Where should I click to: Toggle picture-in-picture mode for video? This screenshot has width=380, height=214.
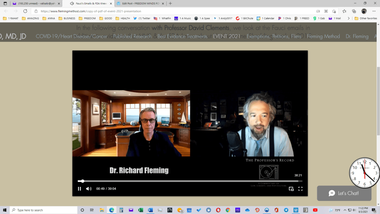[x=291, y=189]
